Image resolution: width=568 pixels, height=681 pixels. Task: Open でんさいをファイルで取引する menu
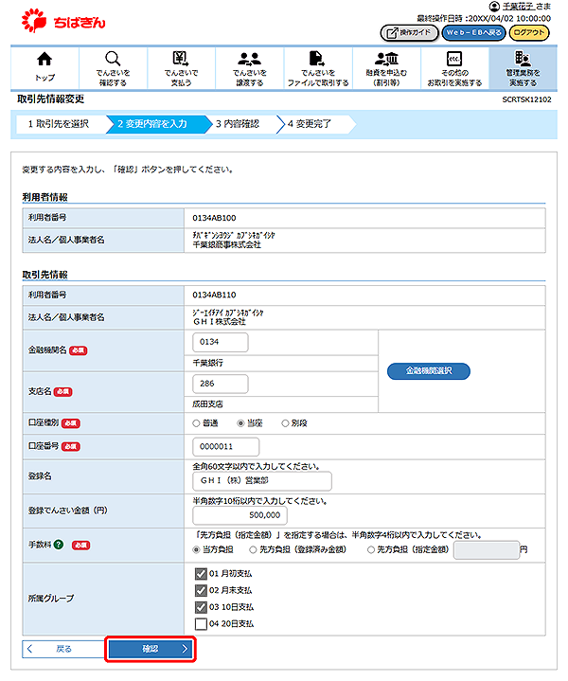(318, 68)
